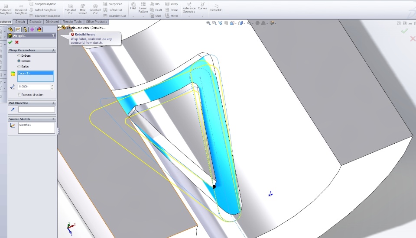Select the Swept Cut tool
The width and height of the screenshot is (416, 238).
pyautogui.click(x=113, y=4)
